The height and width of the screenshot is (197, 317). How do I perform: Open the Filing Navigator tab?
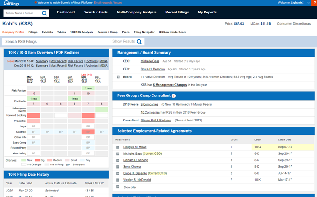tap(144, 32)
